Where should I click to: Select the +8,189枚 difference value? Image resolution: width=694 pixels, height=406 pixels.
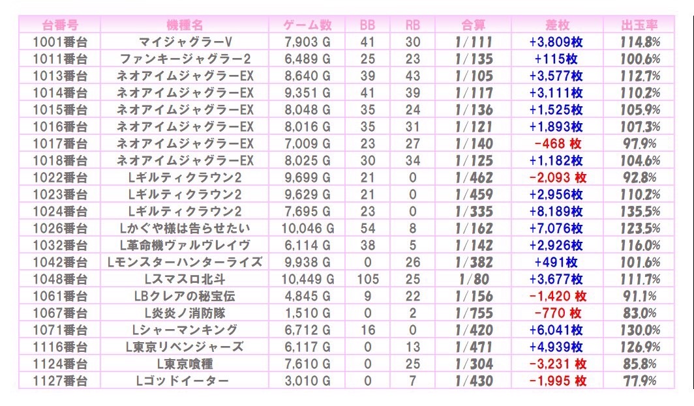(557, 211)
